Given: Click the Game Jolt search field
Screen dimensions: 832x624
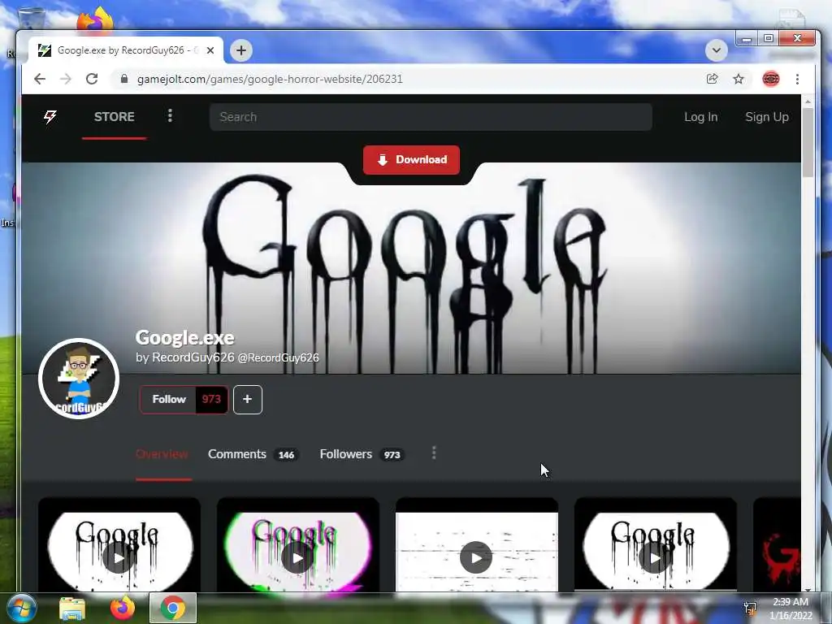Looking at the screenshot, I should pyautogui.click(x=431, y=117).
